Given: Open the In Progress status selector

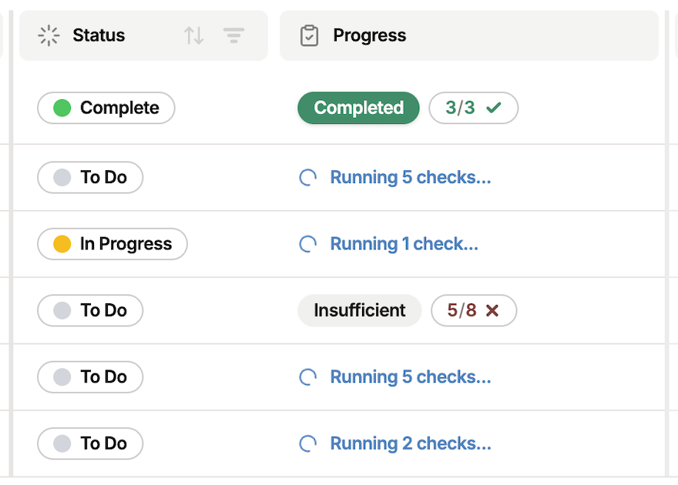Looking at the screenshot, I should tap(112, 244).
